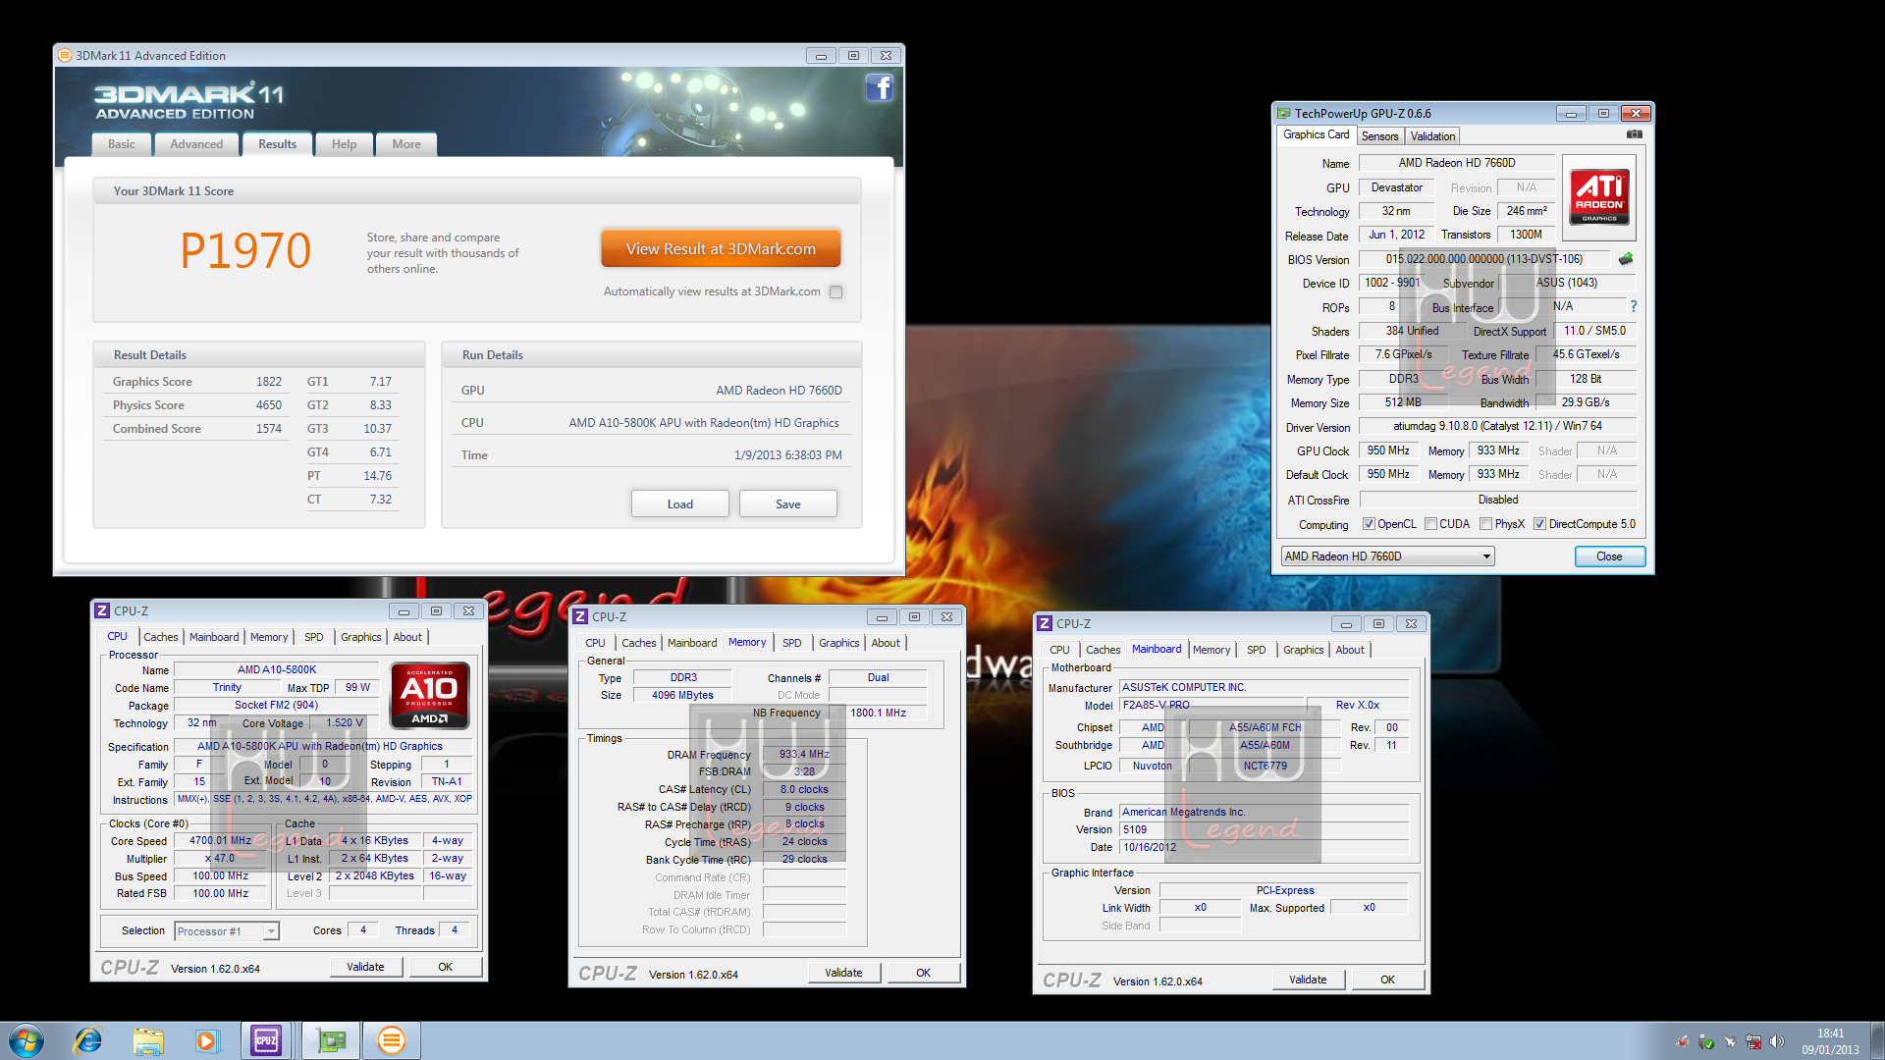Click Physics Score value 4650
This screenshot has width=1885, height=1060.
click(269, 405)
